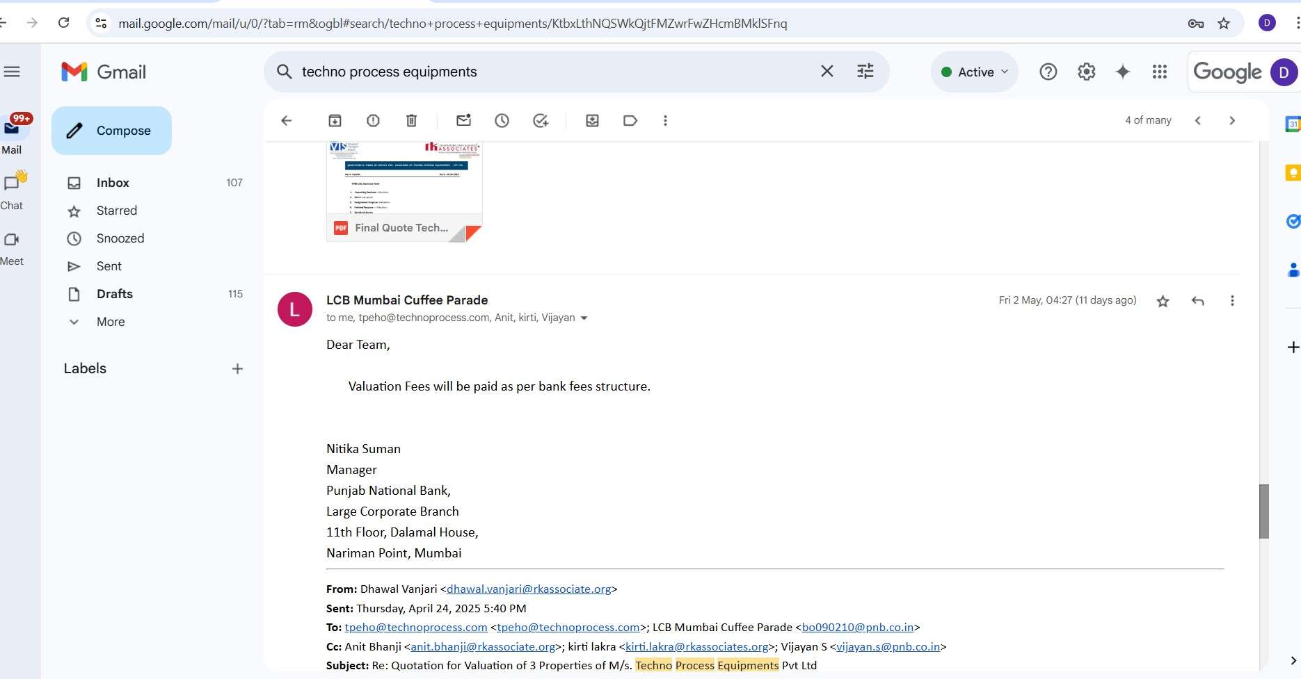Star the LCB Mumbai Cuffee Parade message
The image size is (1301, 679).
tap(1163, 301)
